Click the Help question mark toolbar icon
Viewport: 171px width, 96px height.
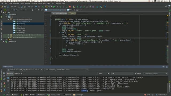105,7
